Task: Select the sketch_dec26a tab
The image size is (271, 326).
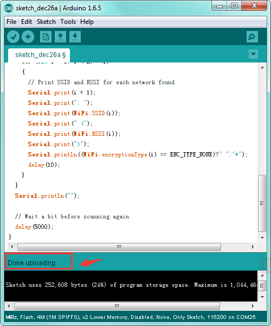Action: pyautogui.click(x=39, y=55)
